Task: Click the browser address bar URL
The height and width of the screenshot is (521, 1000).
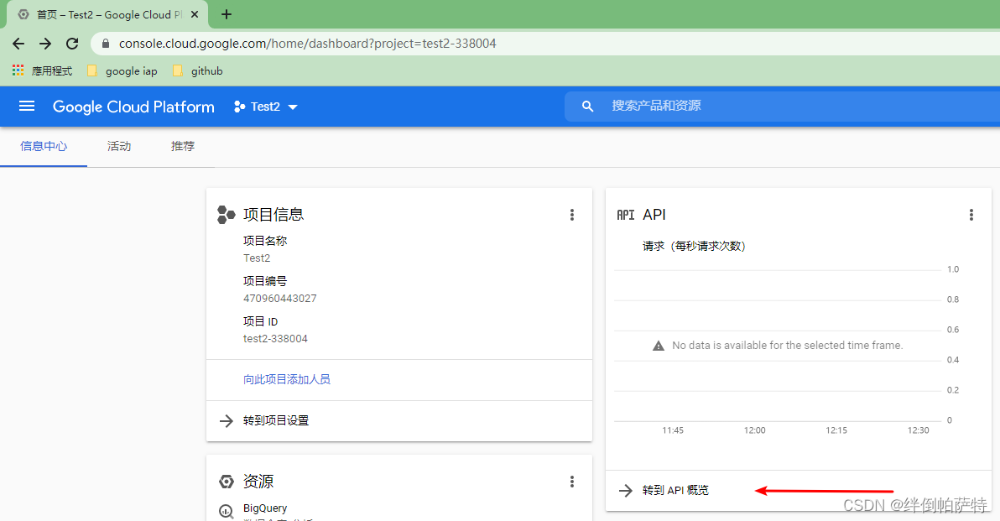Action: [x=307, y=44]
